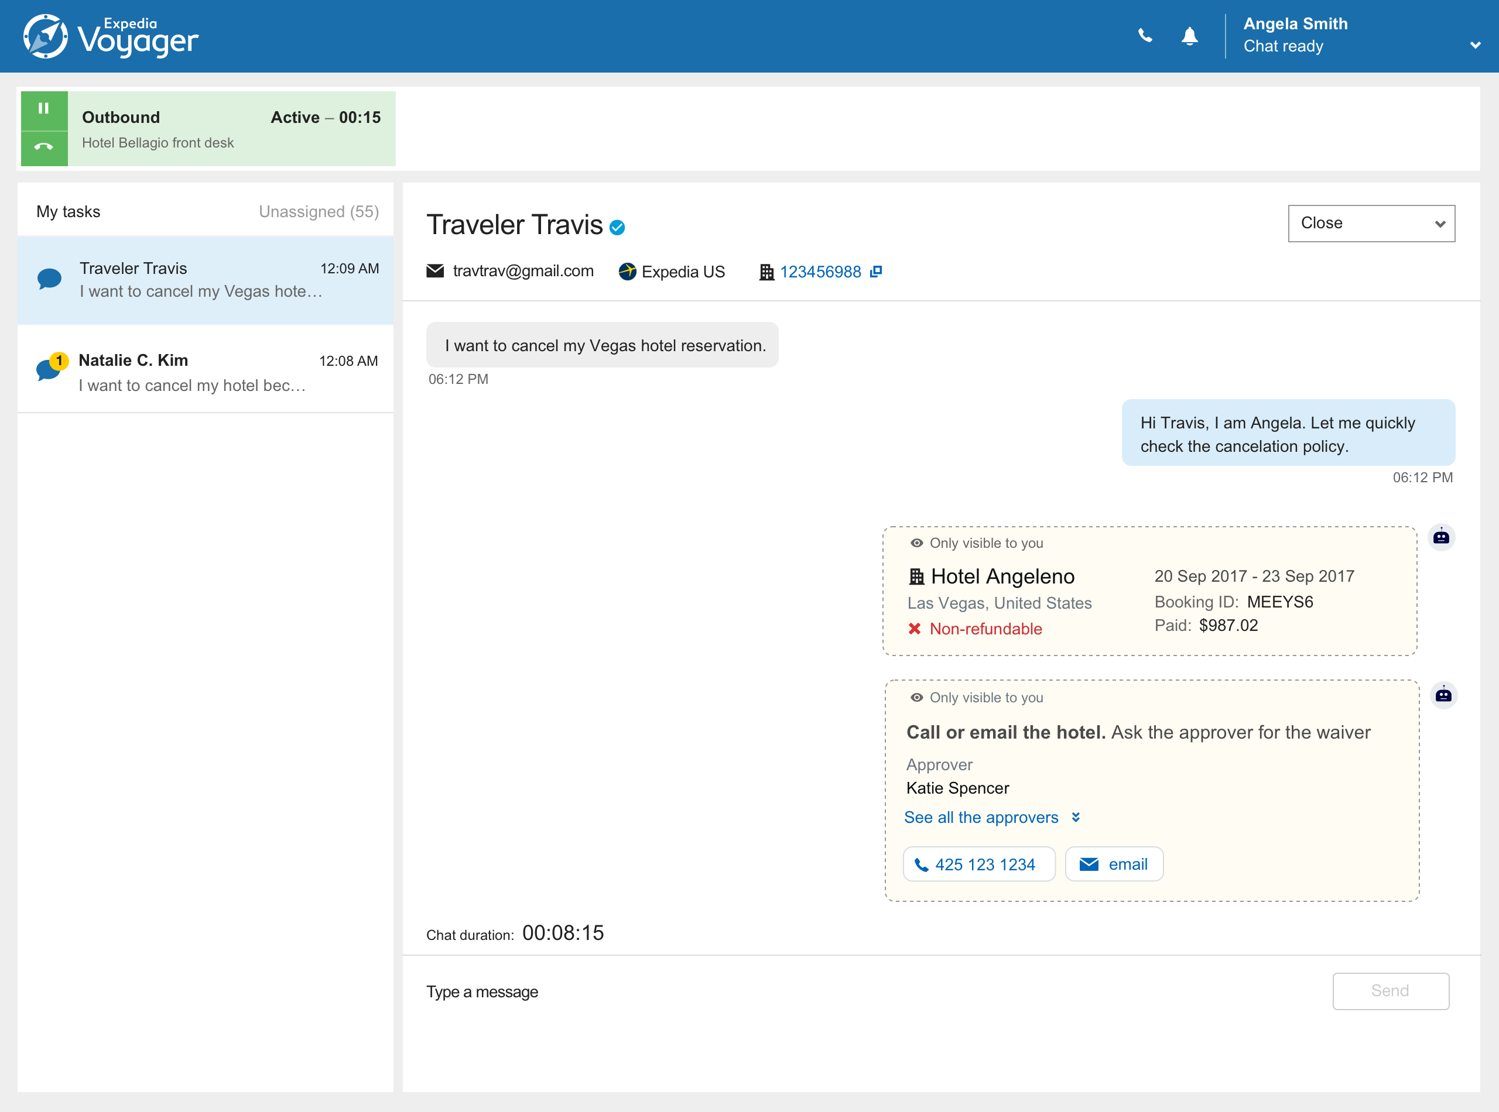Open notifications bell icon
Screen dimensions: 1499x1112
tap(1189, 36)
